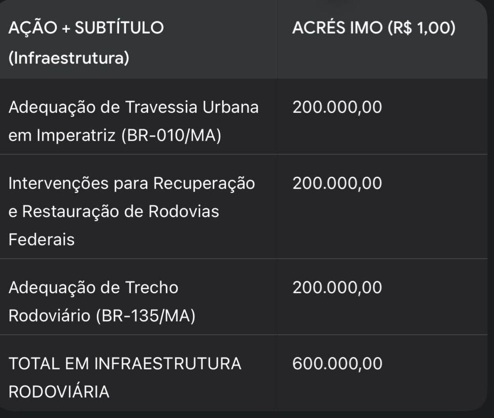Select the 200.000,00 value for Rodovias Federais
The height and width of the screenshot is (418, 494).
[337, 183]
